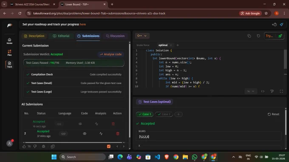This screenshot has height=162, width=289.
Task: Click the submissions table horizontal scrollbar
Action: pos(74,142)
